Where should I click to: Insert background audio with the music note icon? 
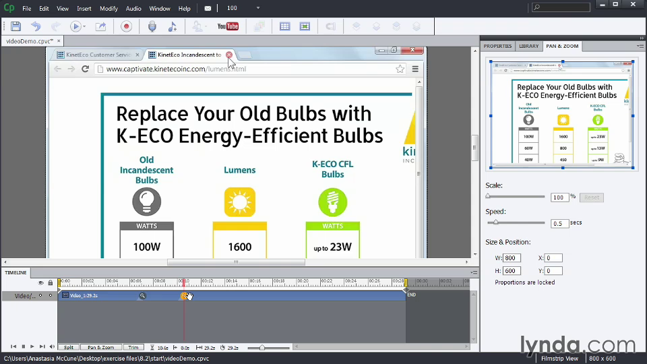point(172,26)
